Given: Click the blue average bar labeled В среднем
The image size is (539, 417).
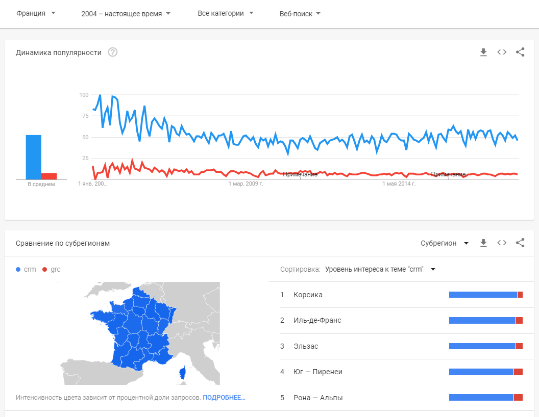Looking at the screenshot, I should [34, 157].
